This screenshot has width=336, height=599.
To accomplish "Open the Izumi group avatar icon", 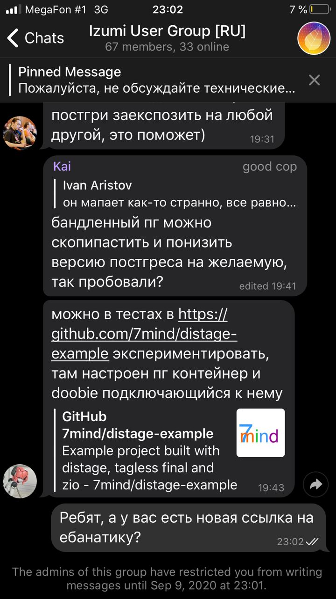I will pyautogui.click(x=314, y=38).
